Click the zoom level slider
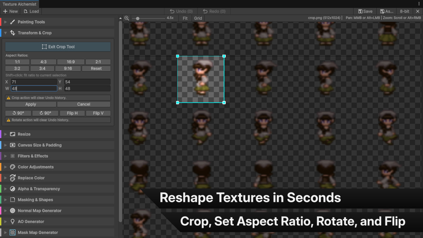The height and width of the screenshot is (238, 423). (148, 18)
